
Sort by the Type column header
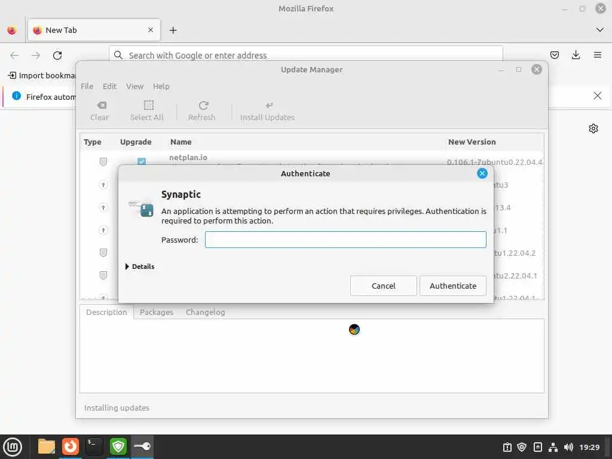93,142
